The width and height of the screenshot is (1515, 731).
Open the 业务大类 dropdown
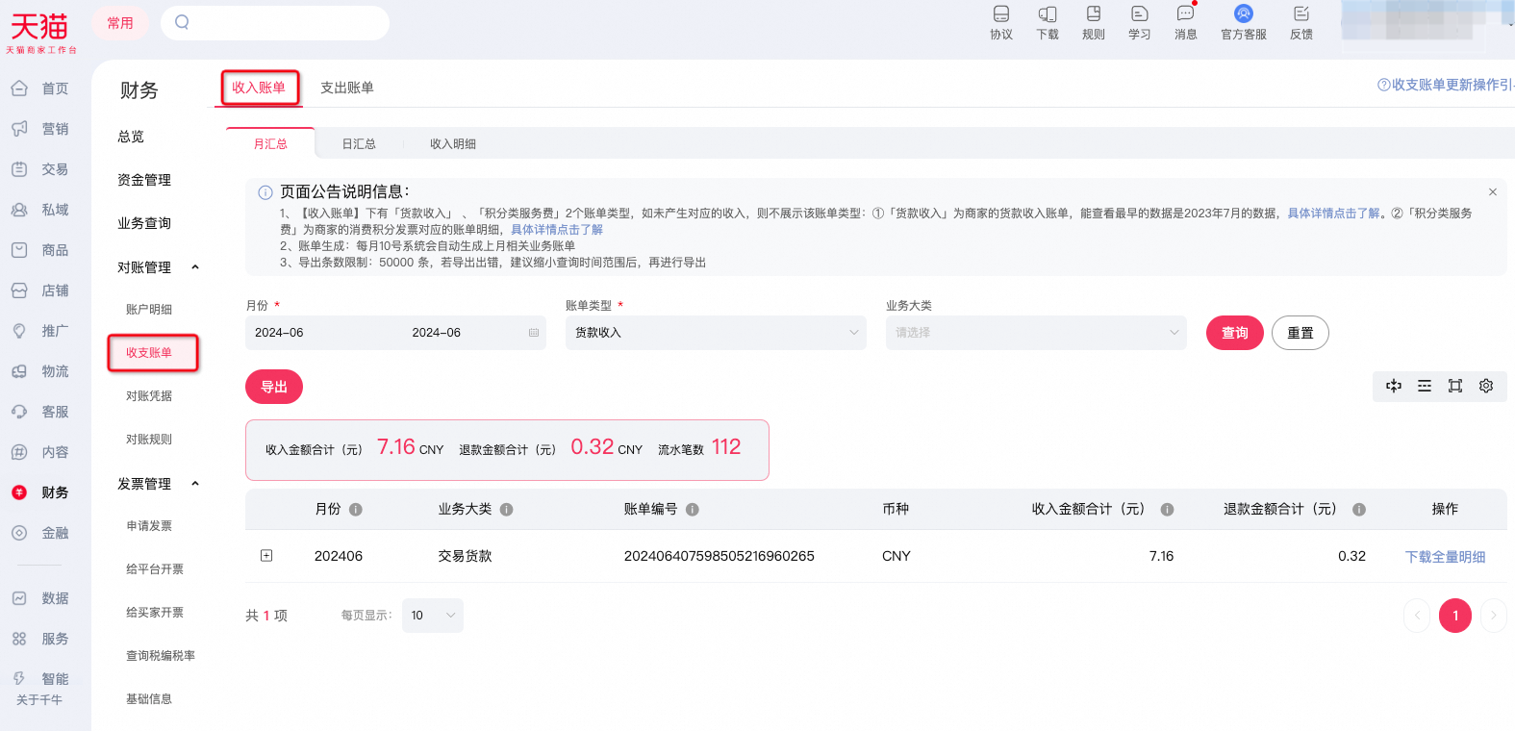pos(1036,333)
